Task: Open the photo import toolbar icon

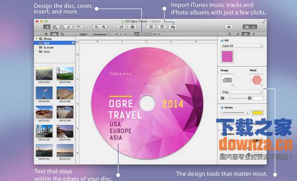Action: [173, 27]
